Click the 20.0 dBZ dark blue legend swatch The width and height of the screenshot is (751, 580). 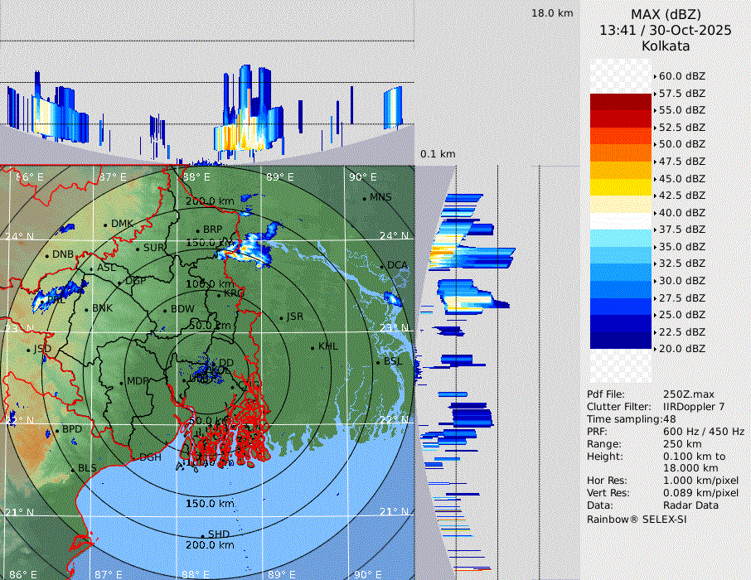coord(620,341)
